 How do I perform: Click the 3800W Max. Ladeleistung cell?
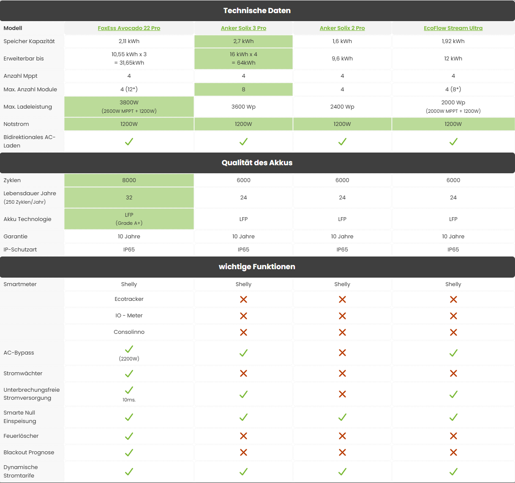click(x=129, y=106)
